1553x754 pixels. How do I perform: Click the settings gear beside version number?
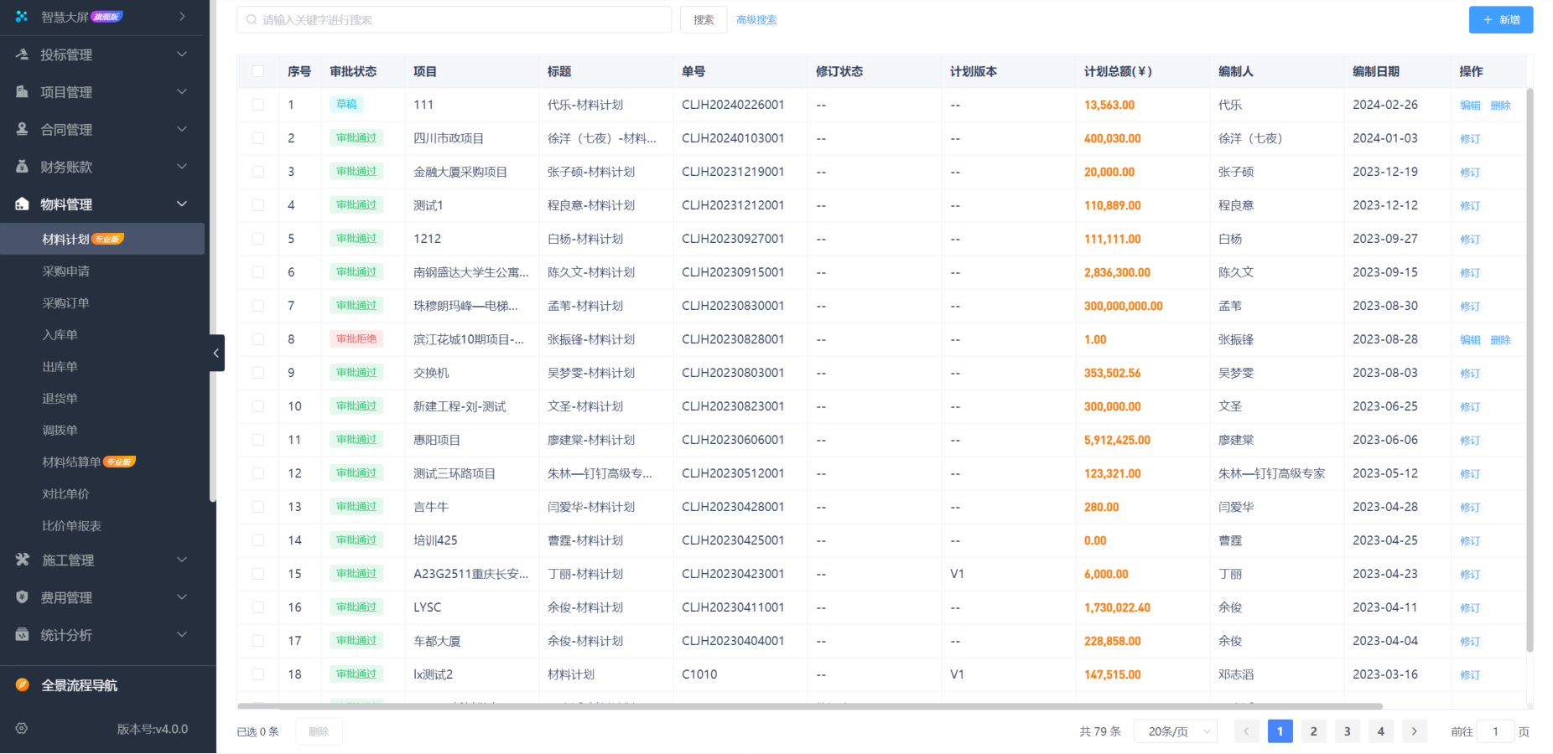[x=22, y=729]
